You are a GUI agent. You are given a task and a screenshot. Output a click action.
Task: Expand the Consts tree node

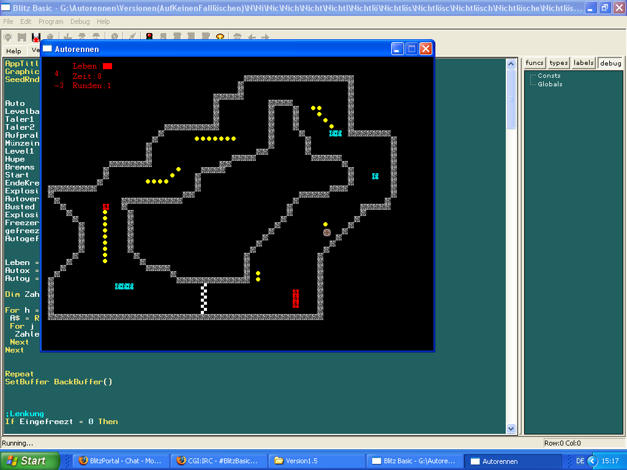[x=531, y=76]
